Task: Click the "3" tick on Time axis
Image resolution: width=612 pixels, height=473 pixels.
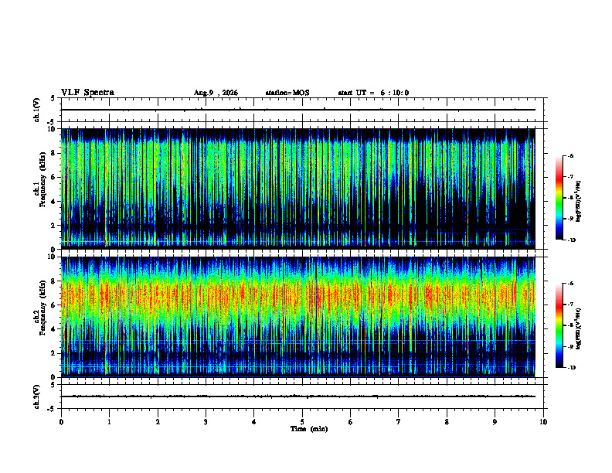Action: 206,422
